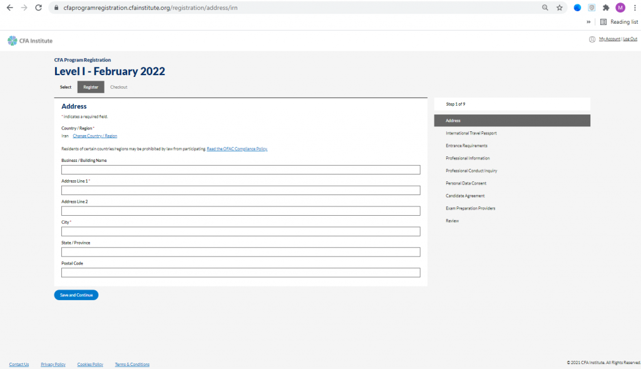Open Chrome's three-dot menu
This screenshot has height=369, width=641.
pyautogui.click(x=635, y=8)
